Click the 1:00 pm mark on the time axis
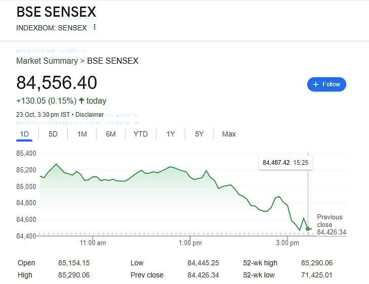The height and width of the screenshot is (284, 369). click(190, 243)
